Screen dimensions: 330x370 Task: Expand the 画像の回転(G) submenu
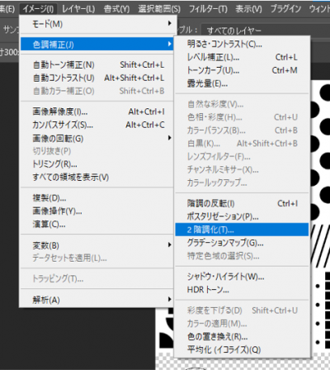click(97, 138)
